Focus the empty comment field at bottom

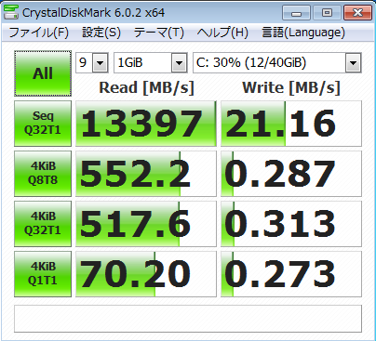tap(188, 319)
